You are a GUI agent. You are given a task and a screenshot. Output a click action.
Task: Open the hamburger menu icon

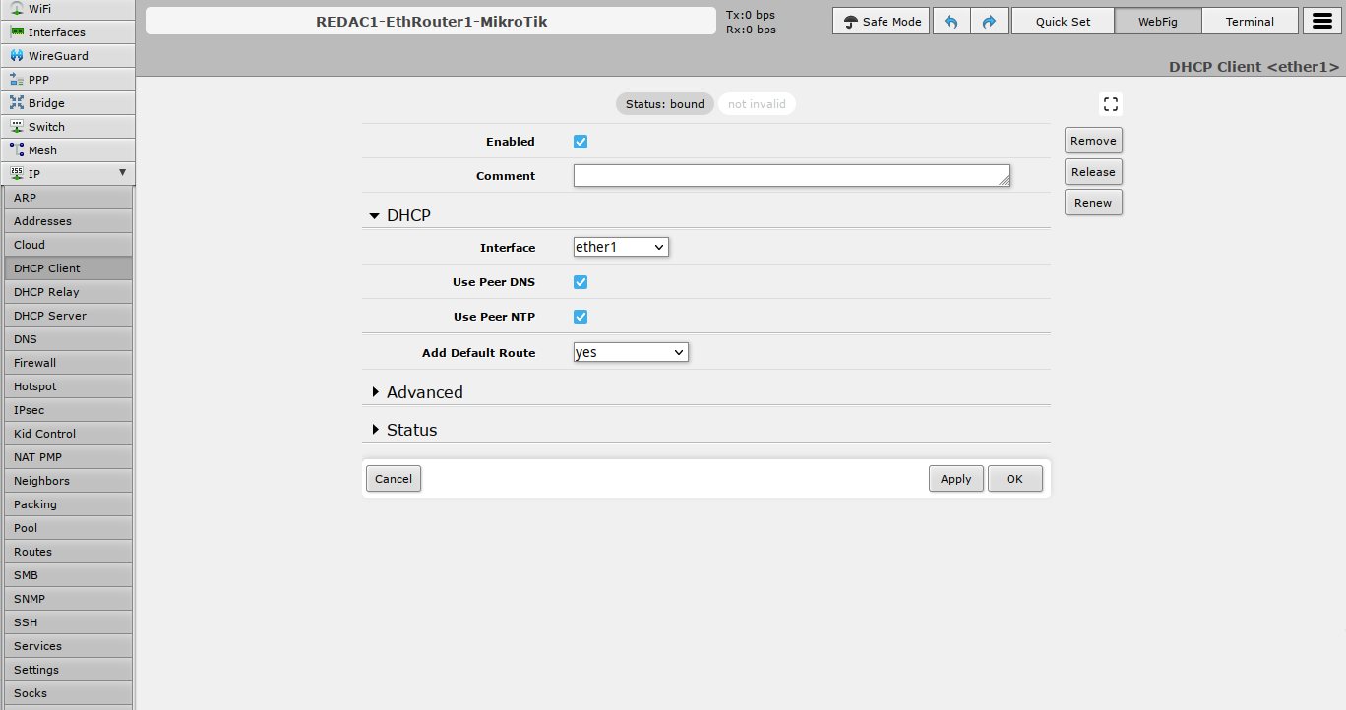coord(1322,22)
